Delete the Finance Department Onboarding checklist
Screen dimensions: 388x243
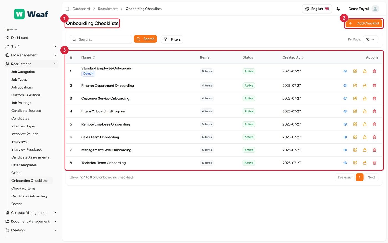click(x=374, y=86)
